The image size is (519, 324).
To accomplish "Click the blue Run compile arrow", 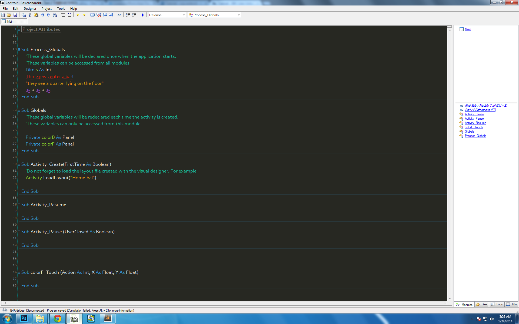I will click(143, 15).
